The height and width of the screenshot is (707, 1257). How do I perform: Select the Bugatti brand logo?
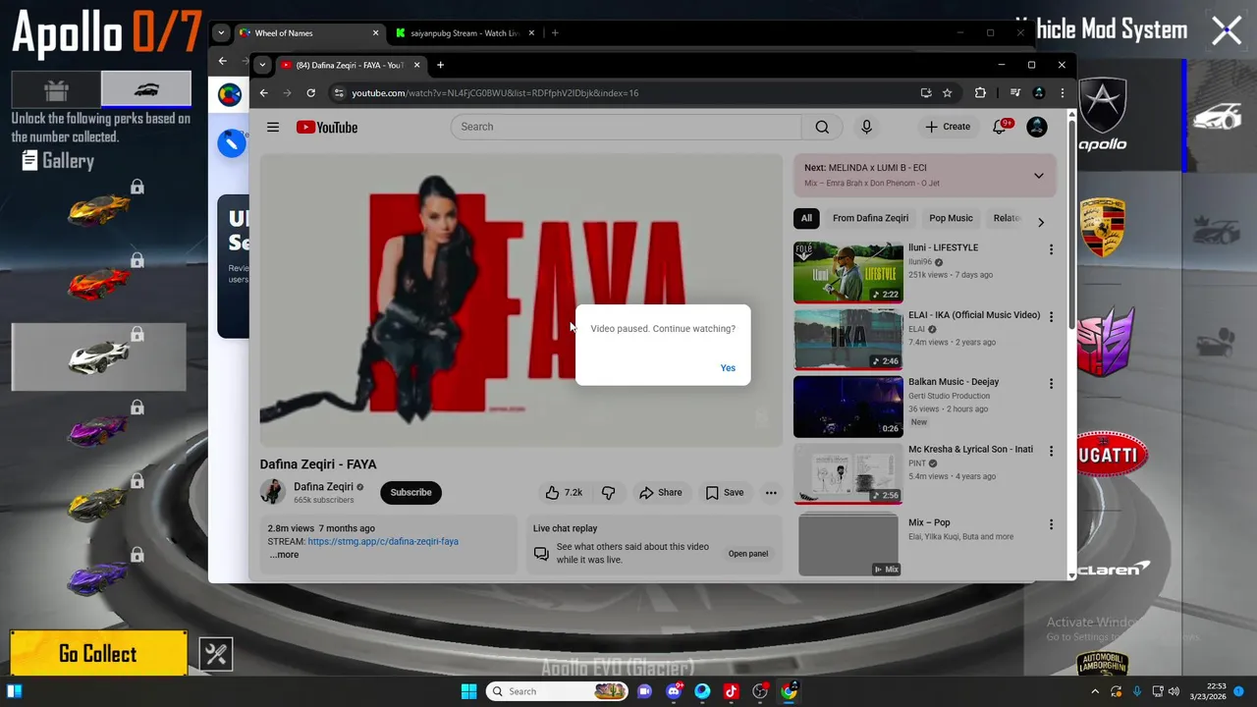click(1112, 455)
